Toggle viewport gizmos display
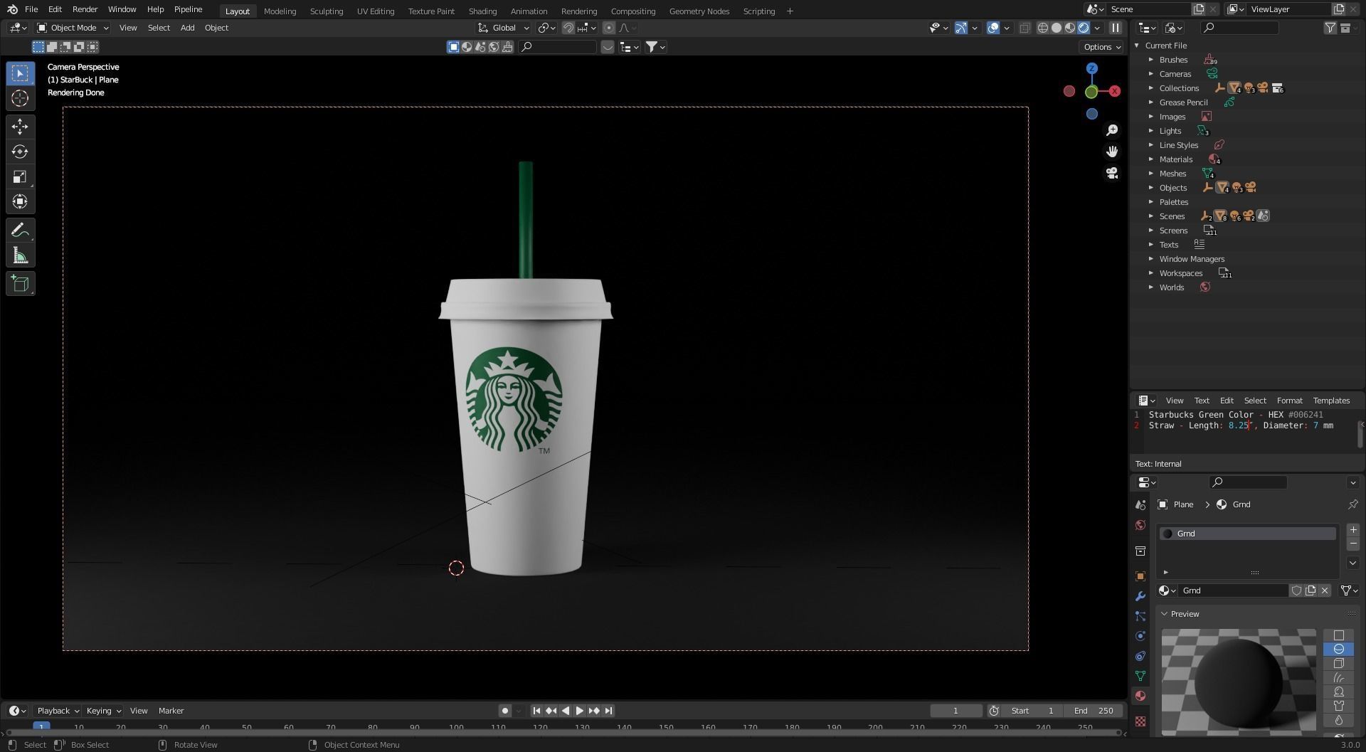 pyautogui.click(x=961, y=28)
